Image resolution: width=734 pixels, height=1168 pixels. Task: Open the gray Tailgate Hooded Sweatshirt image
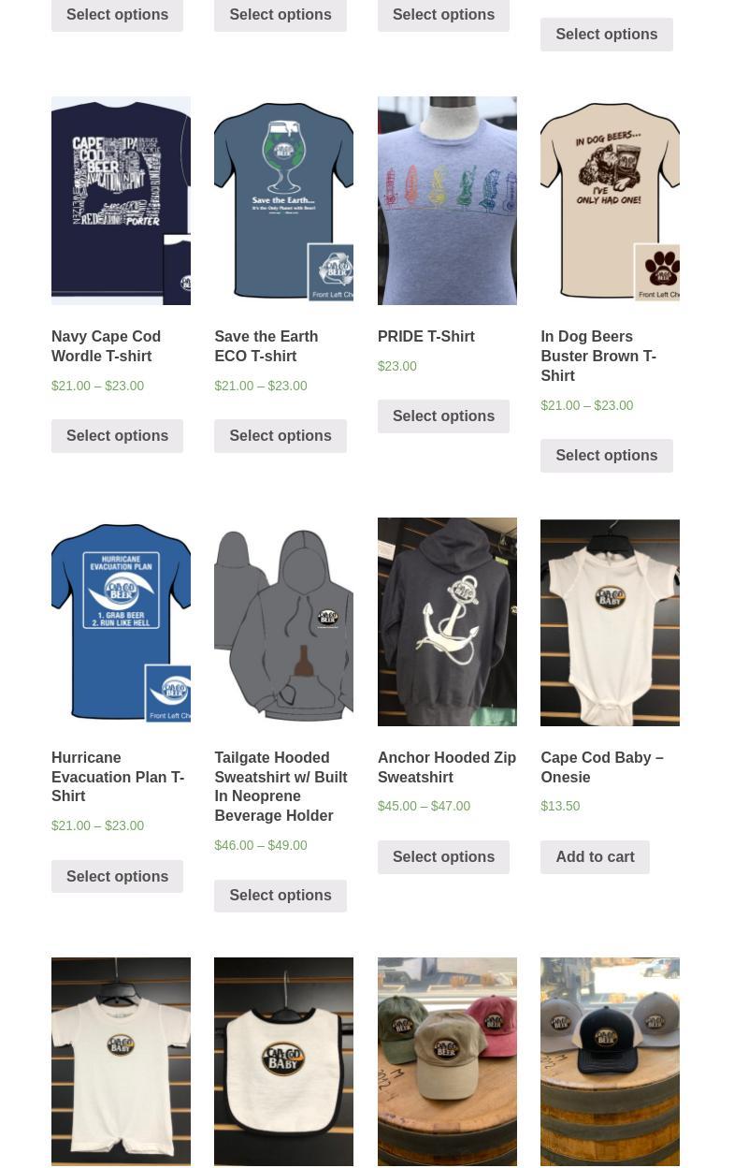[x=283, y=621]
